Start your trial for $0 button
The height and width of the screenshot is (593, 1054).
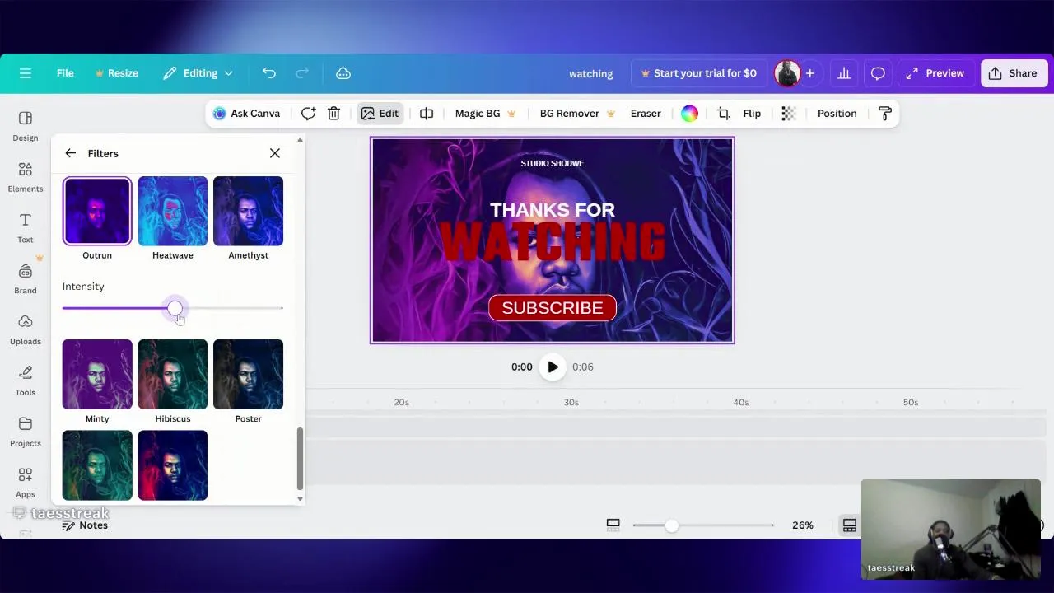[x=698, y=73]
